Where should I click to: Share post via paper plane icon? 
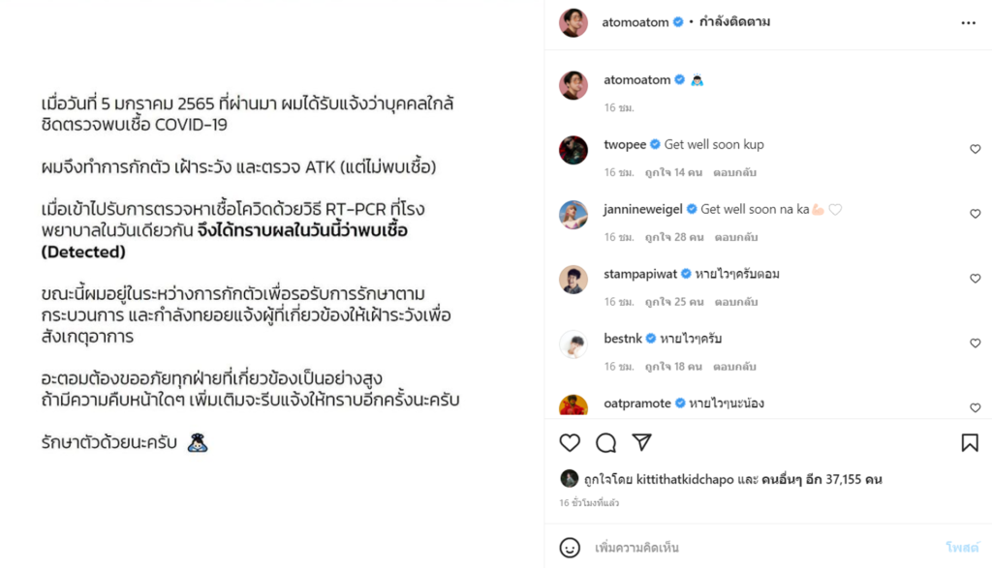click(x=641, y=442)
